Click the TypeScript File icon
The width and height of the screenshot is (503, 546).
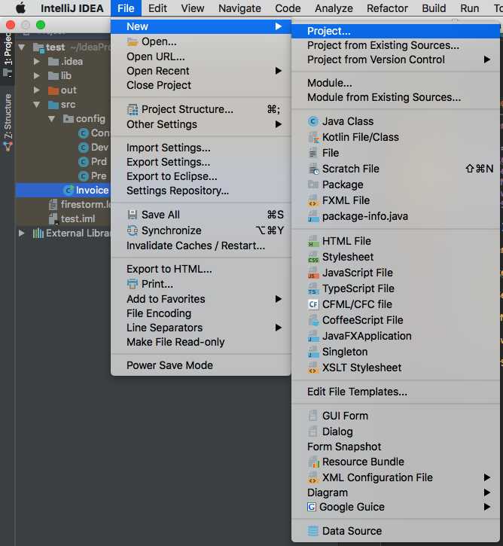[x=313, y=288]
